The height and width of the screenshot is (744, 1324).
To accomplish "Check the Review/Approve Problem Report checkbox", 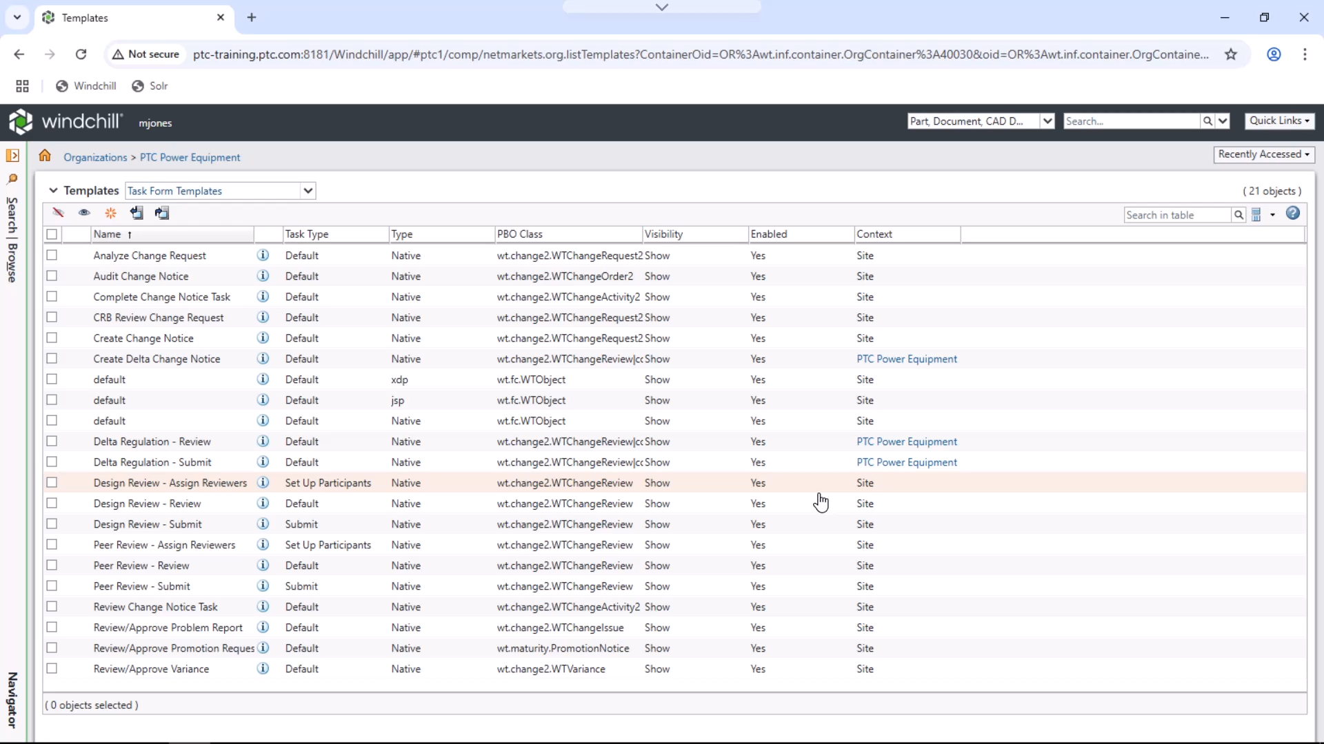I will (x=52, y=627).
